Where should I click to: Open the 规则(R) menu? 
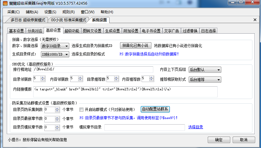68,12
